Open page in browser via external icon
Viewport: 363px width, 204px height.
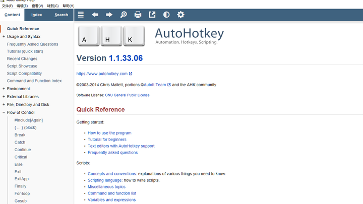[x=152, y=15]
